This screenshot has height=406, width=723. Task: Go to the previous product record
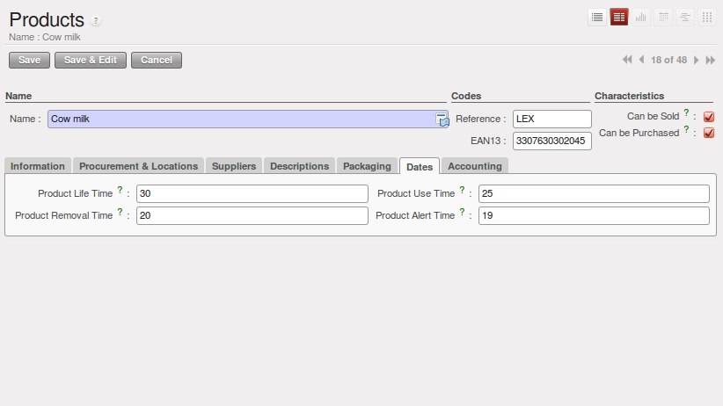pyautogui.click(x=641, y=60)
